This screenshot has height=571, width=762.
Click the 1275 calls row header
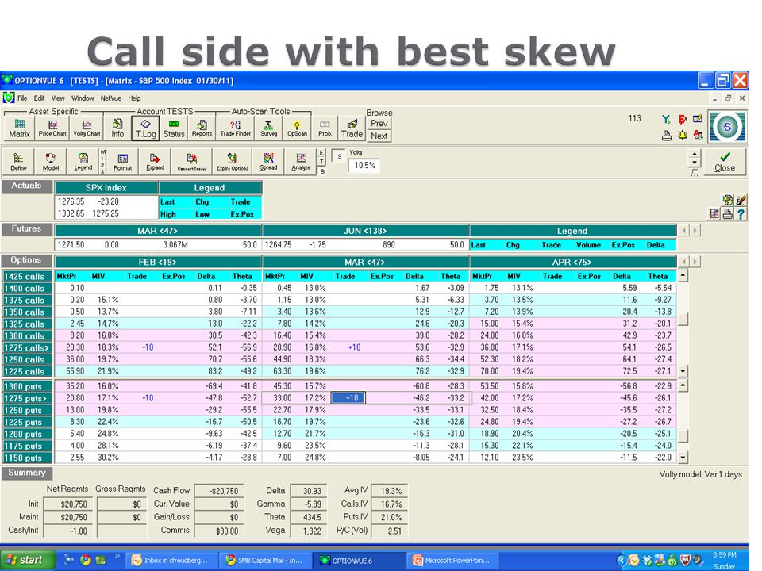[x=27, y=347]
